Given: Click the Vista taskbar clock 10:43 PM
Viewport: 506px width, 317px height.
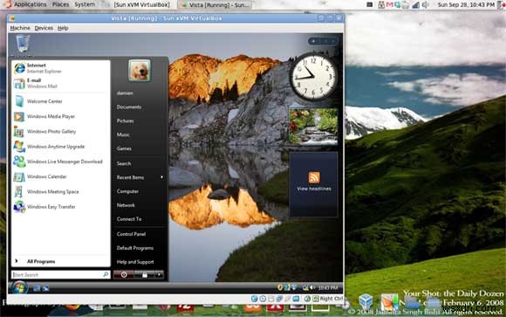Looking at the screenshot, I should 328,287.
